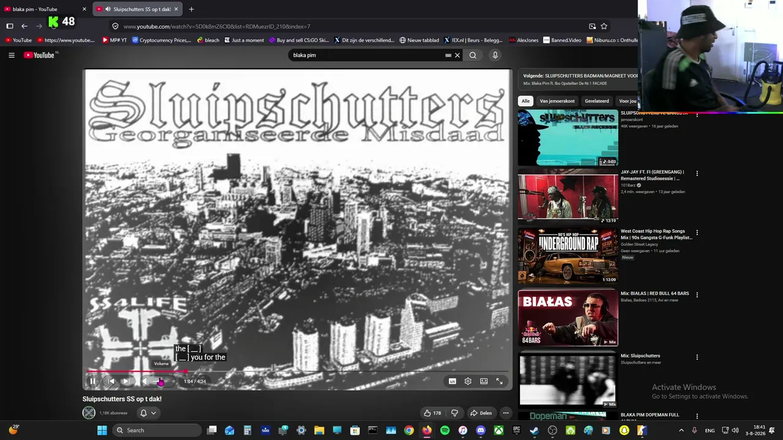Open the Windows Start menu
Viewport: 783px width, 440px height.
102,430
